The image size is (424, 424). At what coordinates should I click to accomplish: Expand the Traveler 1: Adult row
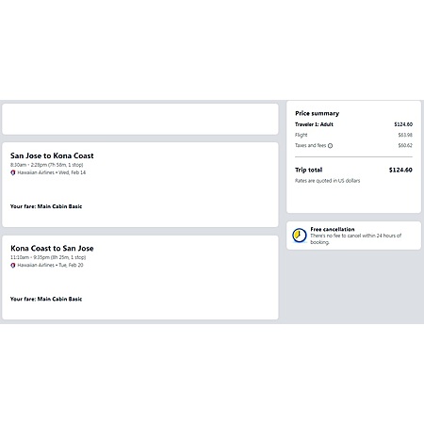[353, 124]
